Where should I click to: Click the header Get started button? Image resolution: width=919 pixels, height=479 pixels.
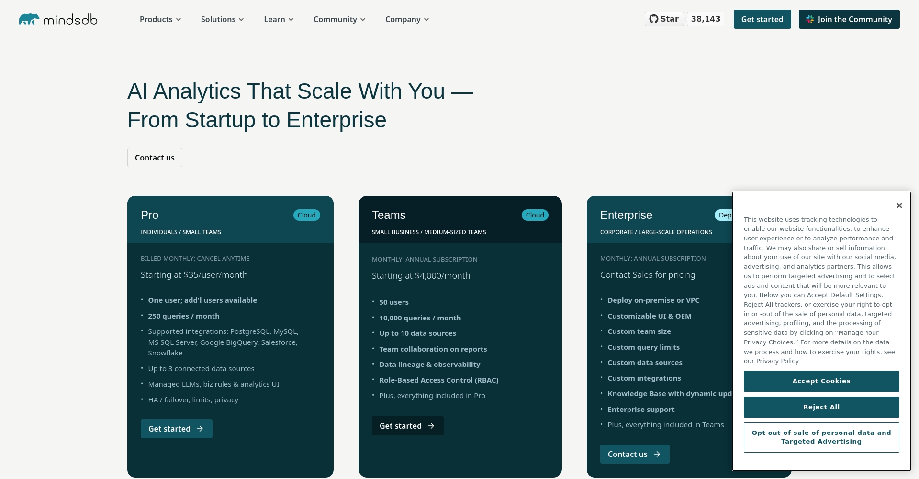(x=762, y=19)
